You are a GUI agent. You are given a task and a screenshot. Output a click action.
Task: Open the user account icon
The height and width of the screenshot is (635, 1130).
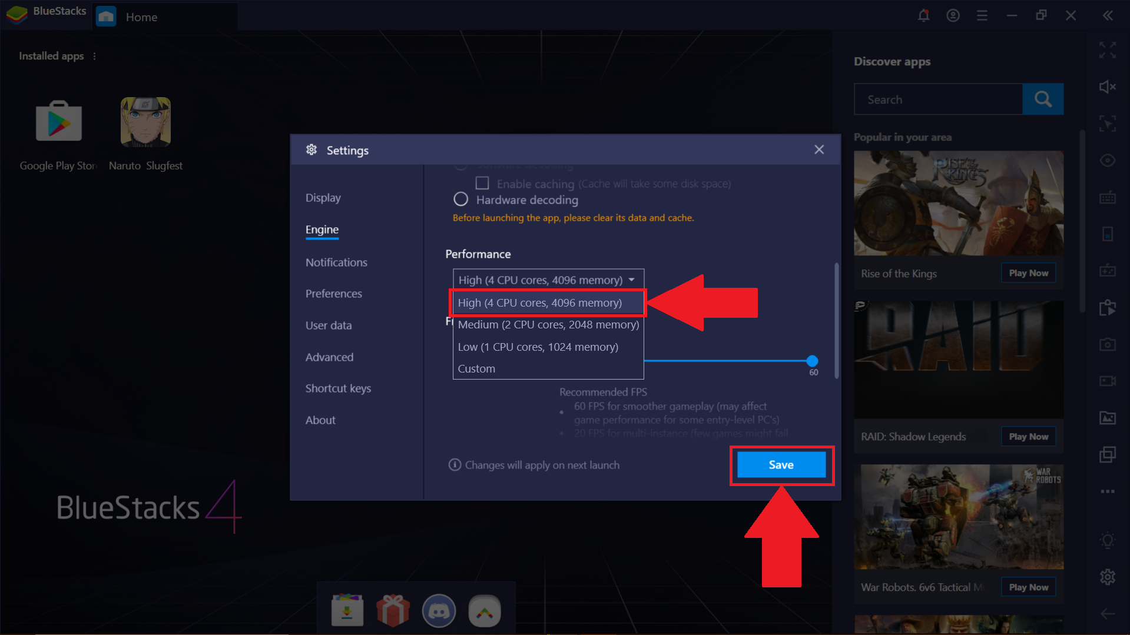(x=953, y=16)
